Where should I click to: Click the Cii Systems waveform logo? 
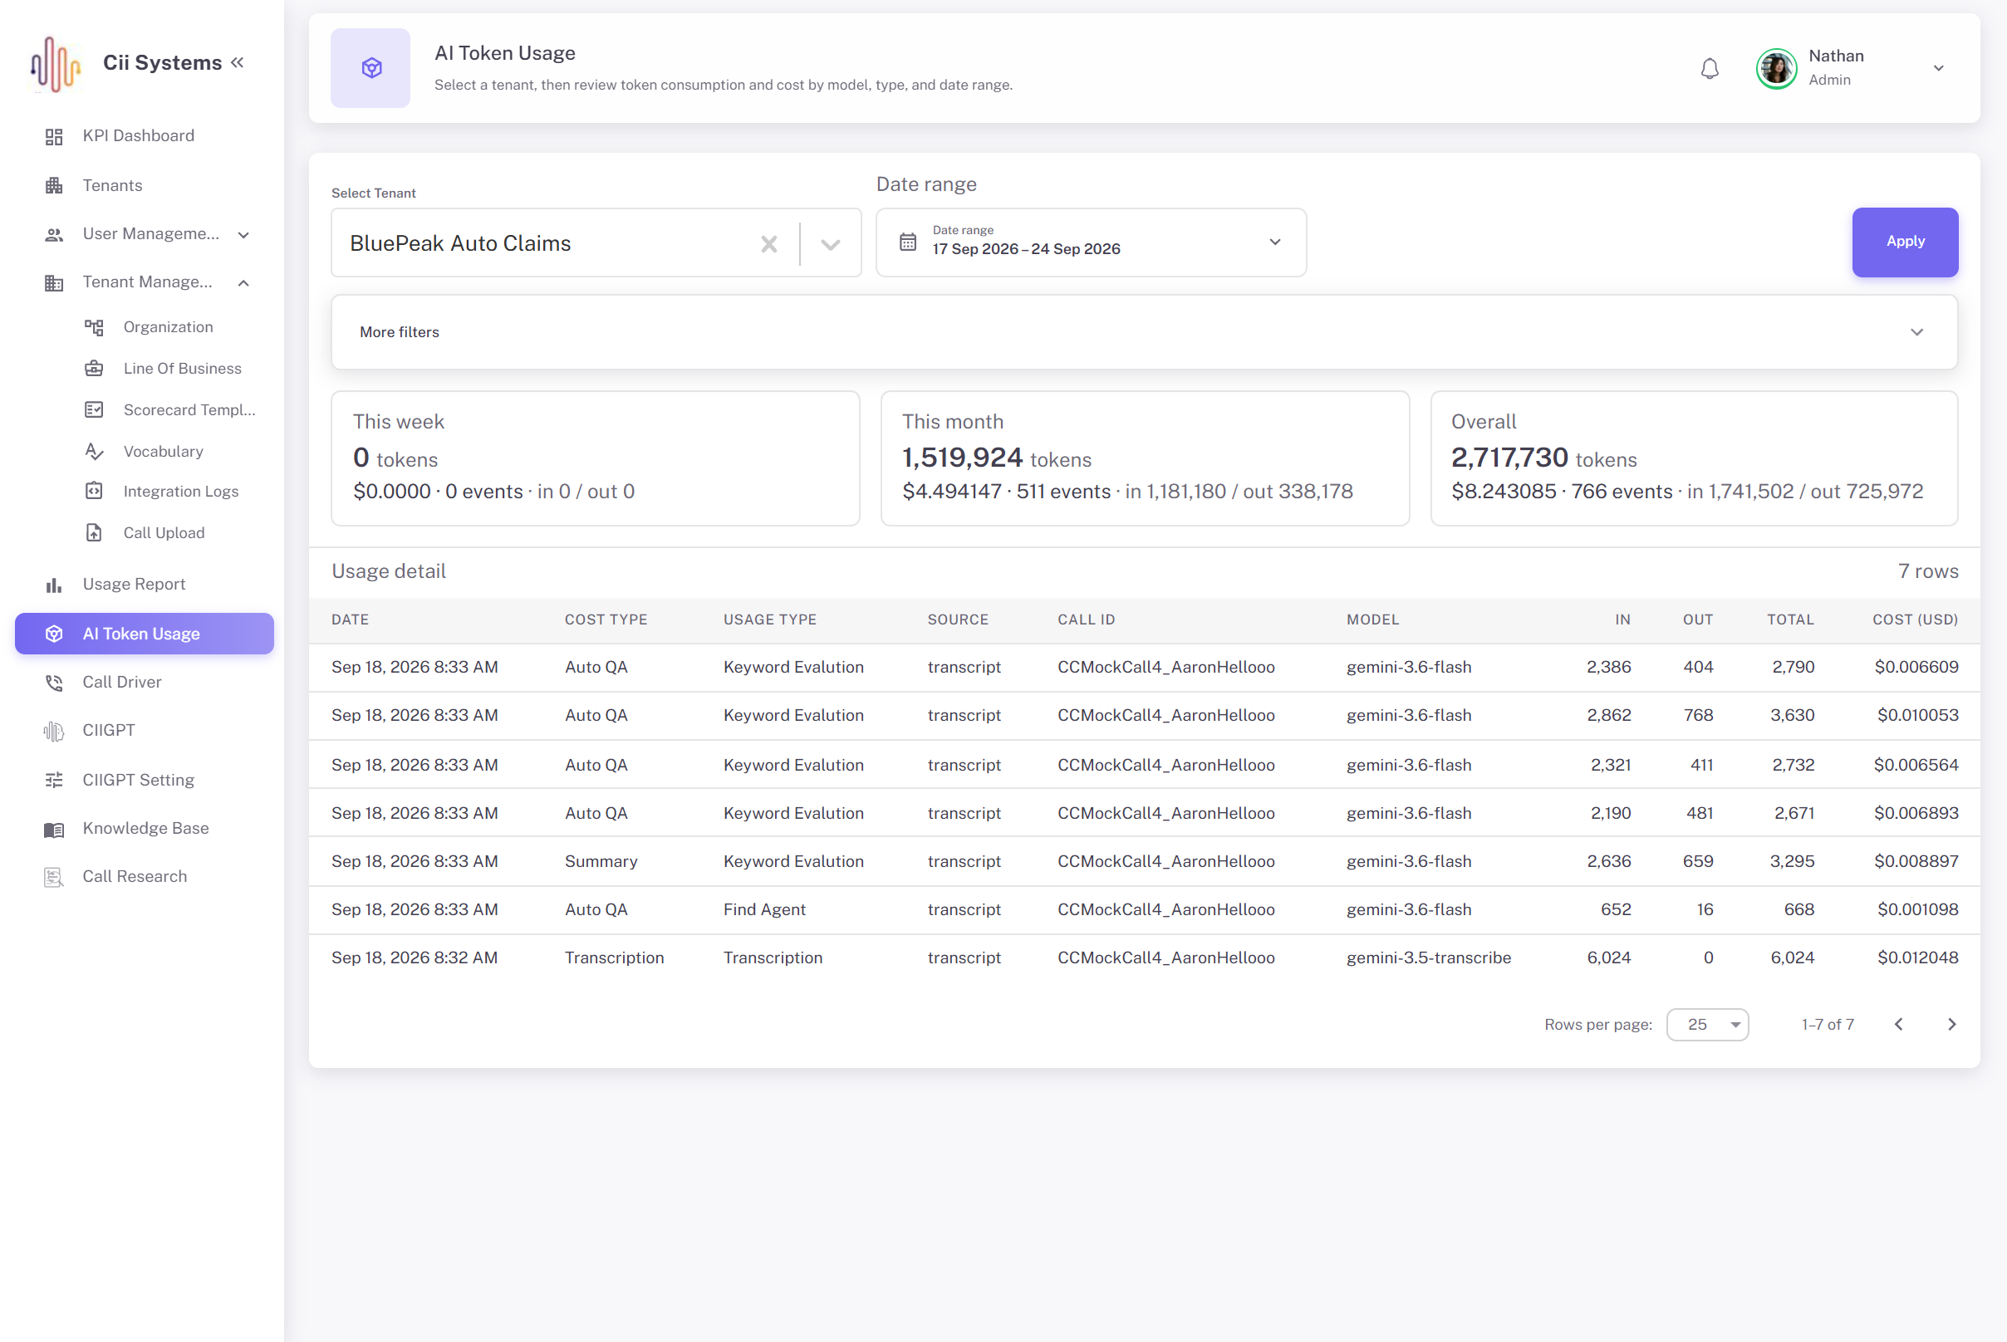(56, 64)
